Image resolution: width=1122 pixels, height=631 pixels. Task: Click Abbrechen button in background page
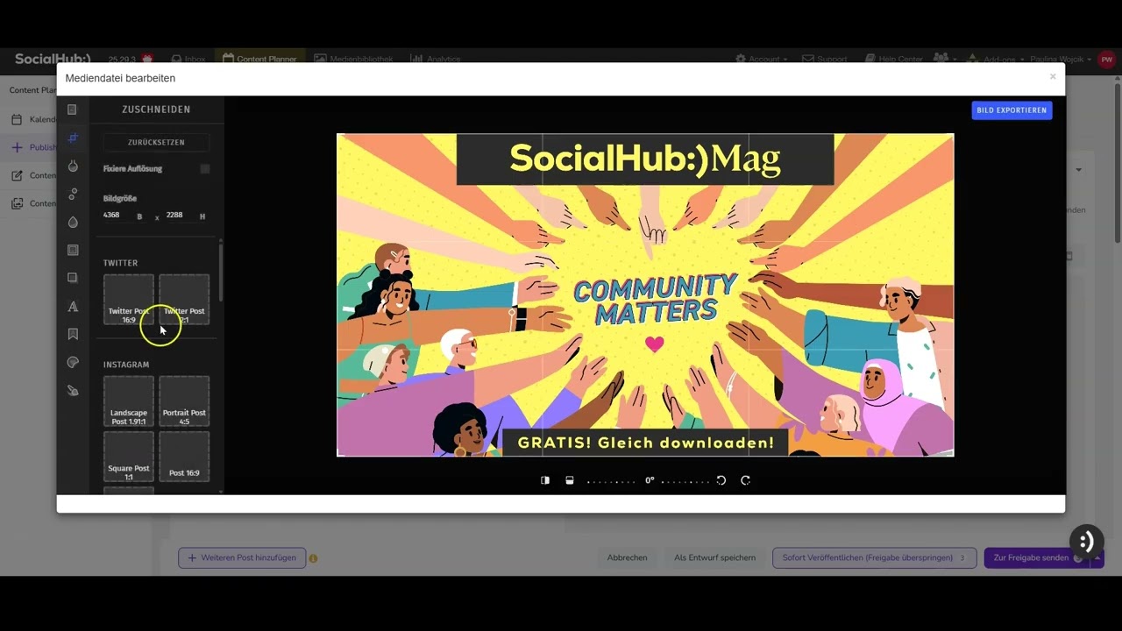pos(628,557)
